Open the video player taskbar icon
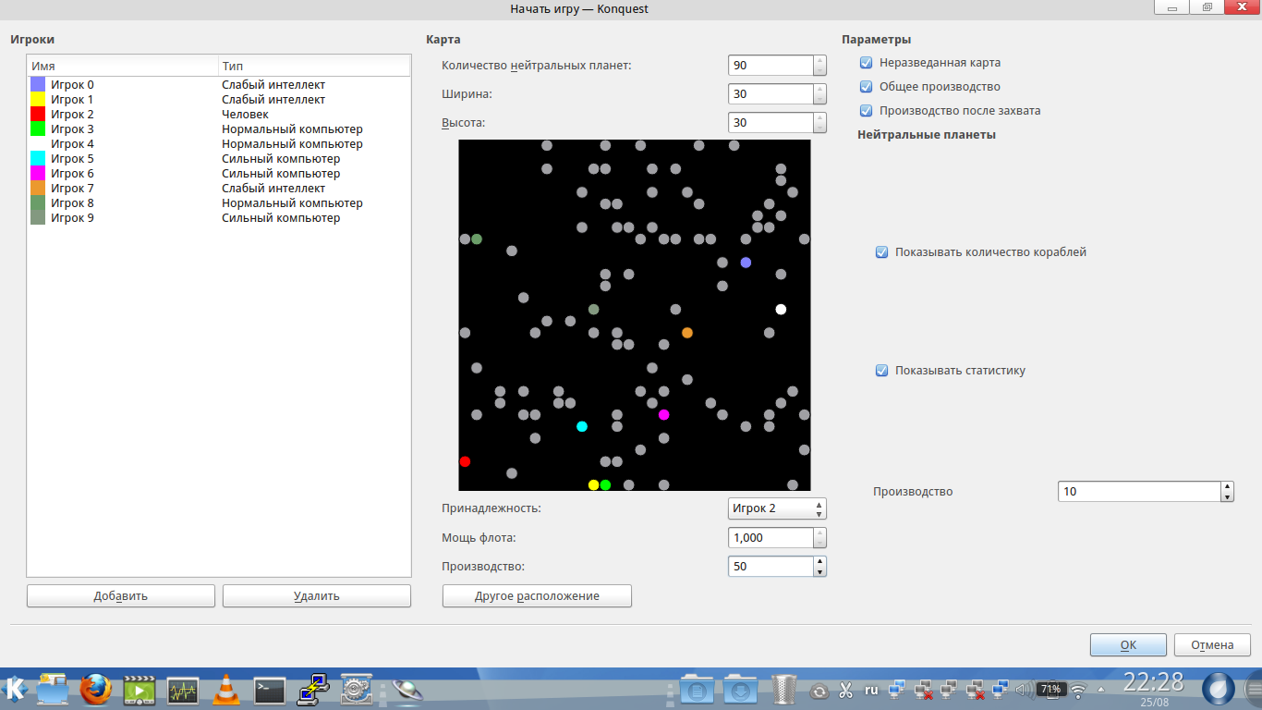The height and width of the screenshot is (710, 1262). coord(140,689)
